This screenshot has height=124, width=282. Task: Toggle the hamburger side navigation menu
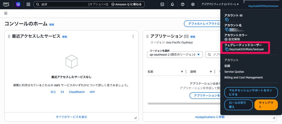6,13
